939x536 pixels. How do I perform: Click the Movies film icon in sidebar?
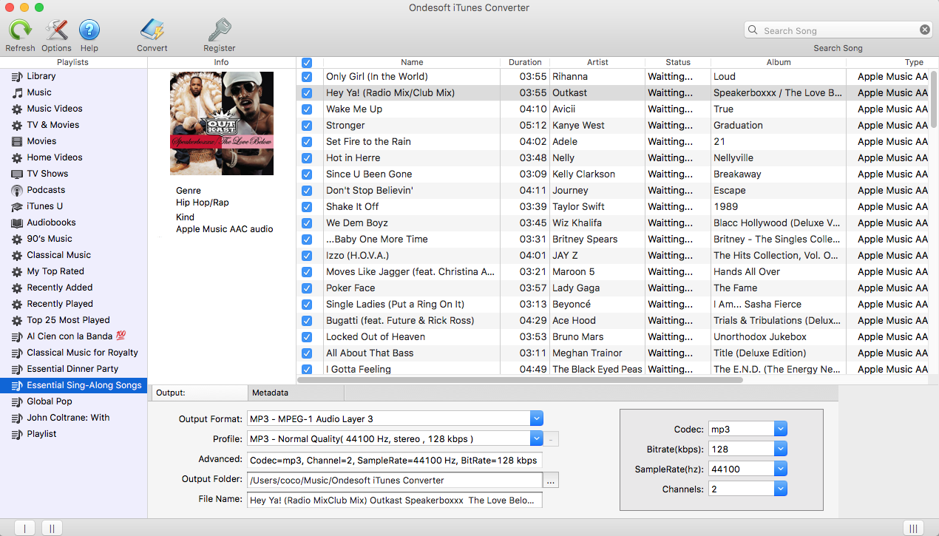17,141
